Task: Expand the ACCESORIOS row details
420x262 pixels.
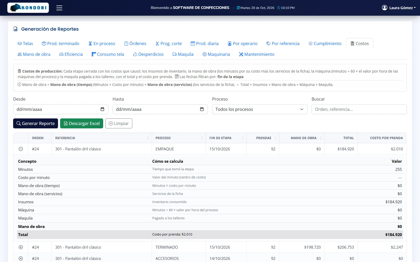Action: [x=21, y=258]
